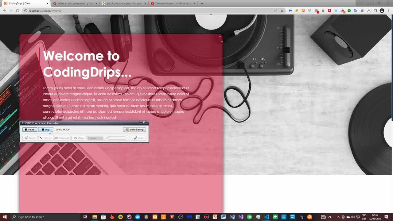
Task: Open Visual Studio Code from the taskbar
Action: [267, 217]
